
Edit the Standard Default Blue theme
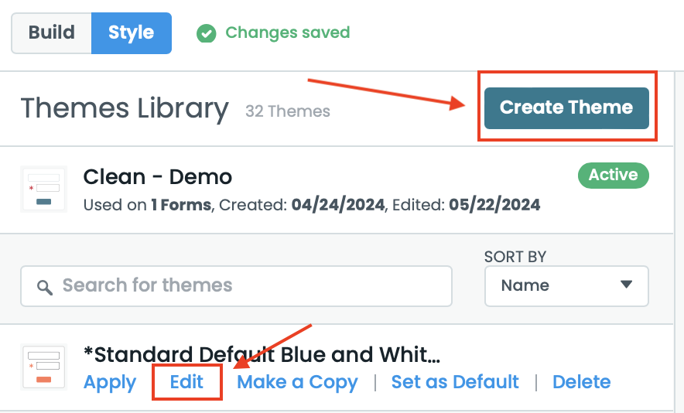click(187, 382)
